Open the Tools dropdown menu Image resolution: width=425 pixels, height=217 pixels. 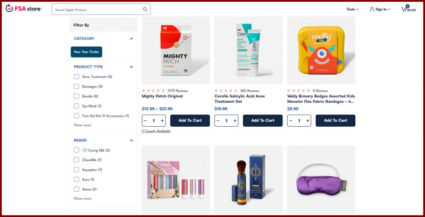[352, 9]
